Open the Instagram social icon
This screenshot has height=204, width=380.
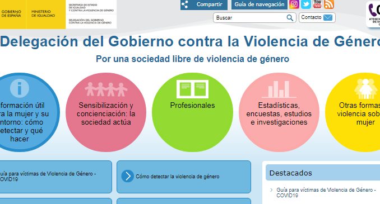point(294,4)
